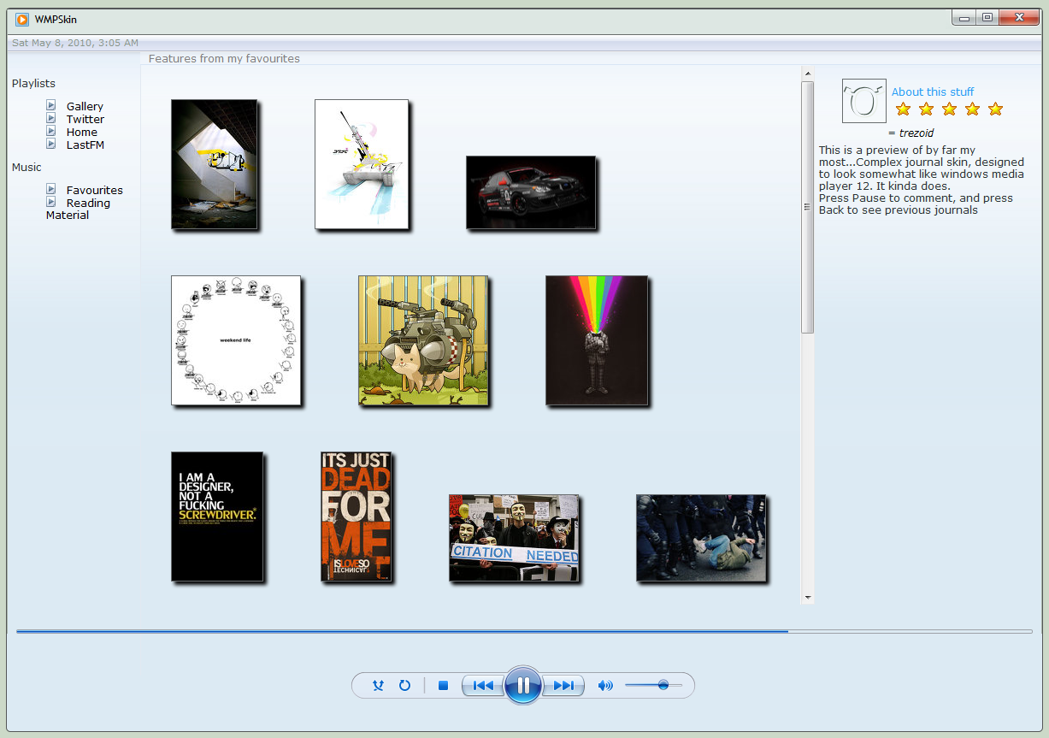
Task: Click the play icon beside Favourites
Action: tap(51, 189)
